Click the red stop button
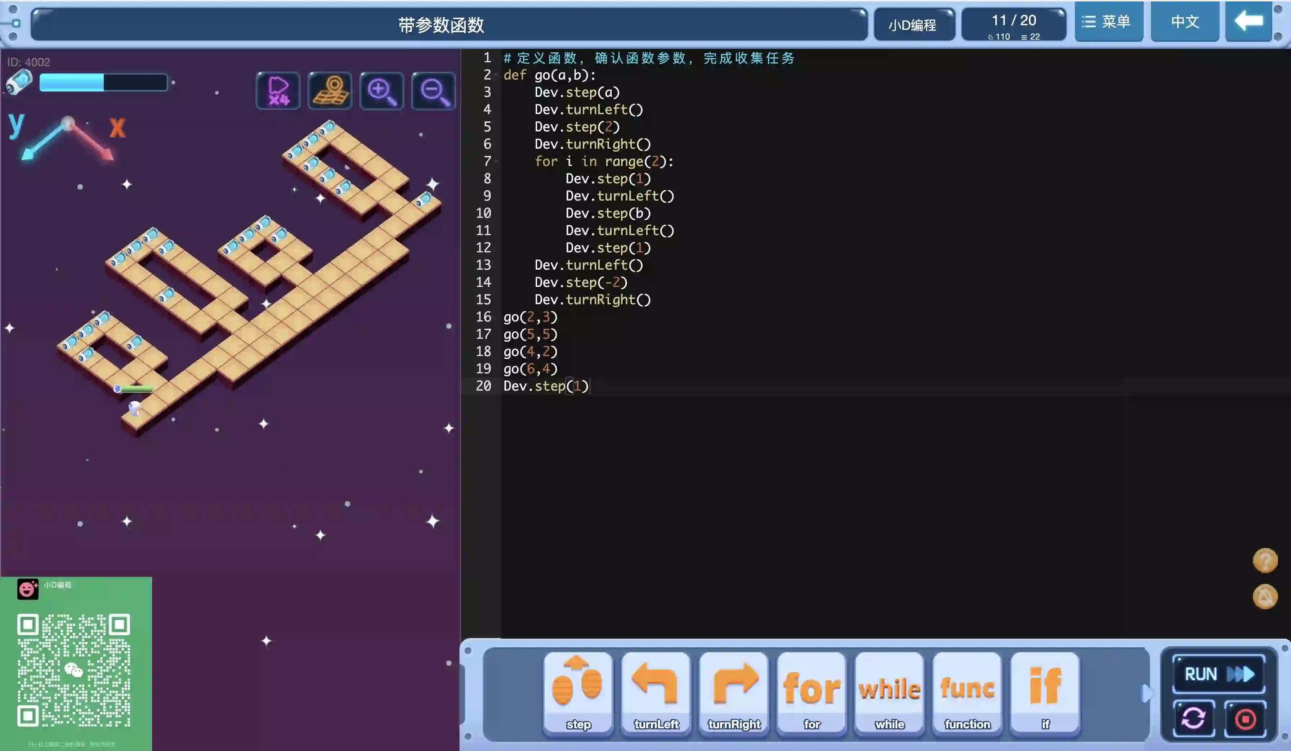 coord(1245,718)
